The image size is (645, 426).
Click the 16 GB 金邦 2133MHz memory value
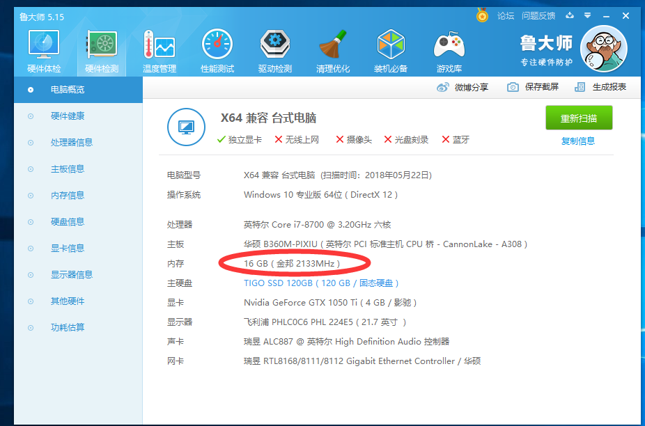292,263
